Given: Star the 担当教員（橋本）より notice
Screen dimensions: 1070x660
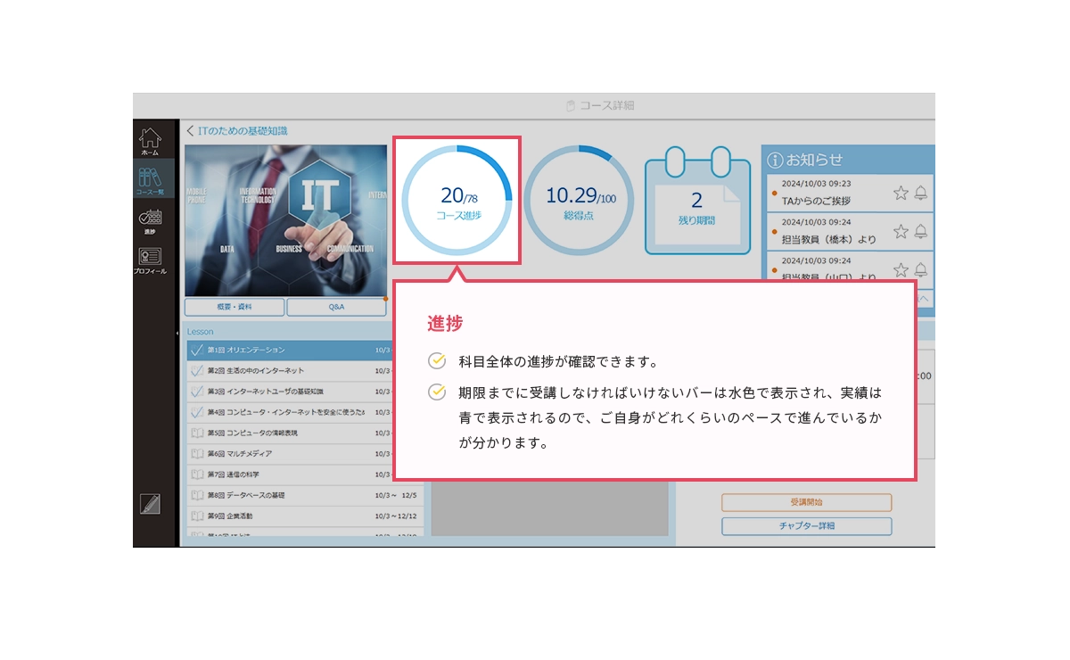Looking at the screenshot, I should point(901,231).
